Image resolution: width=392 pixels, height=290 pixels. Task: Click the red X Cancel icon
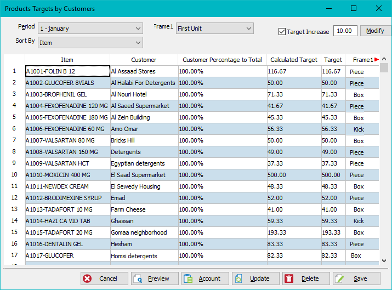[x=87, y=278]
